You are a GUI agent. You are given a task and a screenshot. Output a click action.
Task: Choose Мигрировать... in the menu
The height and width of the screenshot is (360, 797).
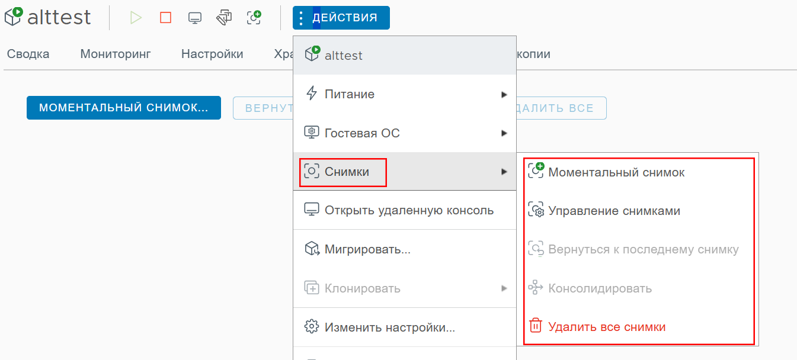click(x=405, y=249)
